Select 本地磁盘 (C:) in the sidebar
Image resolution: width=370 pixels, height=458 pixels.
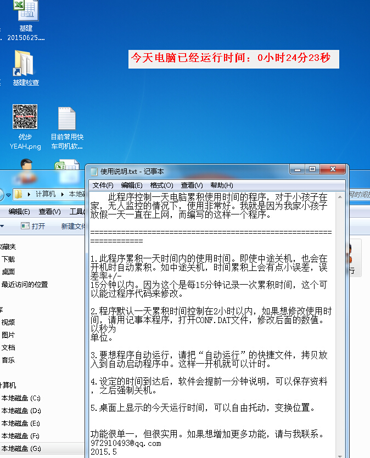tap(21, 398)
